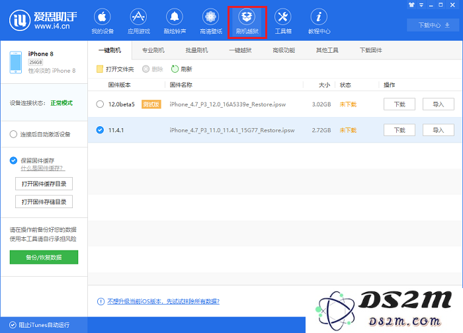The height and width of the screenshot is (333, 463).
Task: Open 我的设备 (My Device) section
Action: [x=103, y=22]
